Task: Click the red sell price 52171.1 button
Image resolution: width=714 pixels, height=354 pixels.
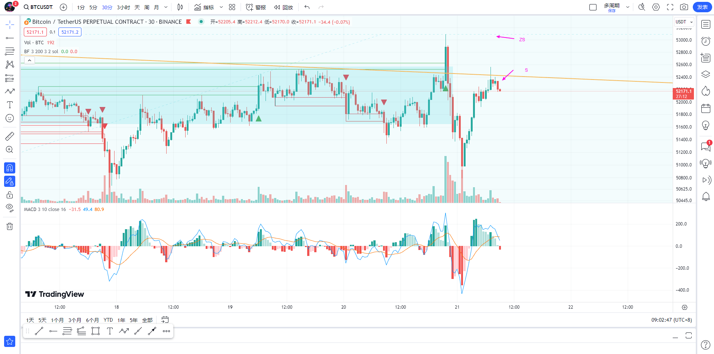Action: 35,32
